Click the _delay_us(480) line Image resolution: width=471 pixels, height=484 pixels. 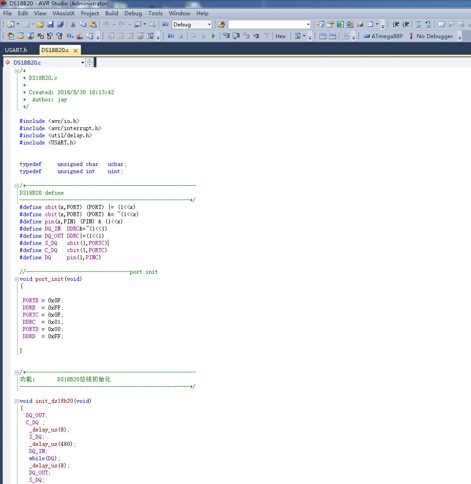pos(52,444)
